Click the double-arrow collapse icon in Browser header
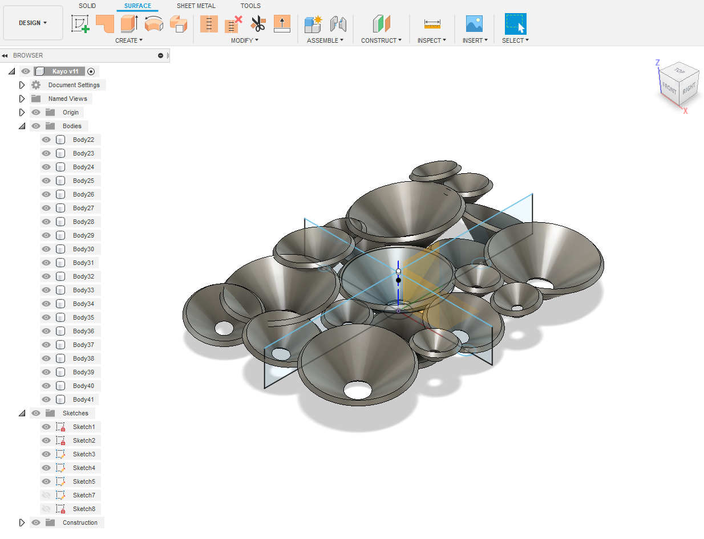 pyautogui.click(x=5, y=56)
